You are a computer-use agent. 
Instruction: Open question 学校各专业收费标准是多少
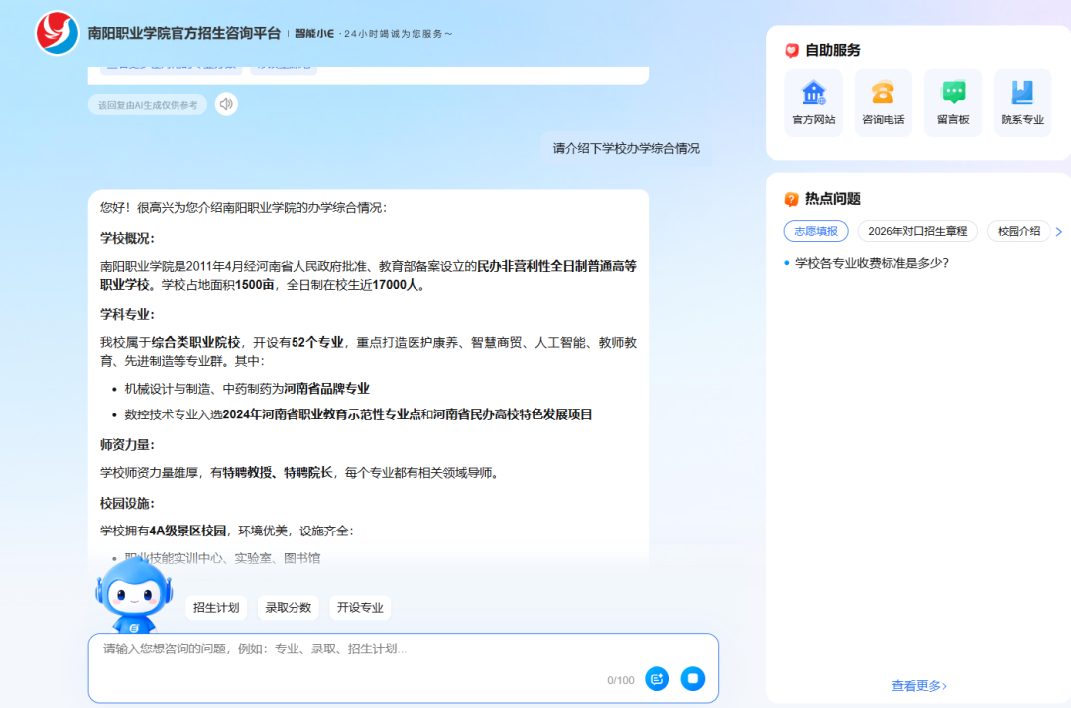872,263
